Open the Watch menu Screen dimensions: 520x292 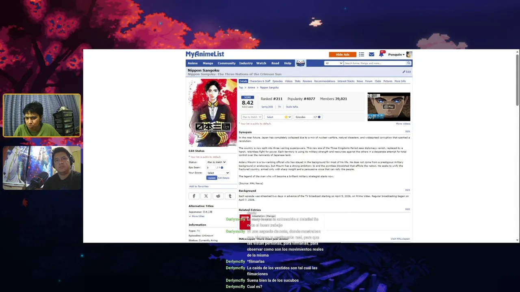[x=261, y=63]
